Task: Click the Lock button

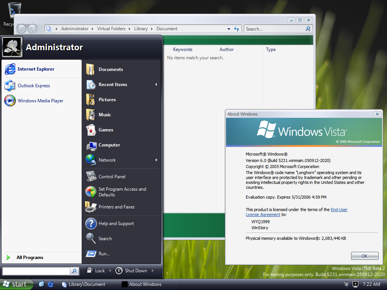Action: click(96, 271)
